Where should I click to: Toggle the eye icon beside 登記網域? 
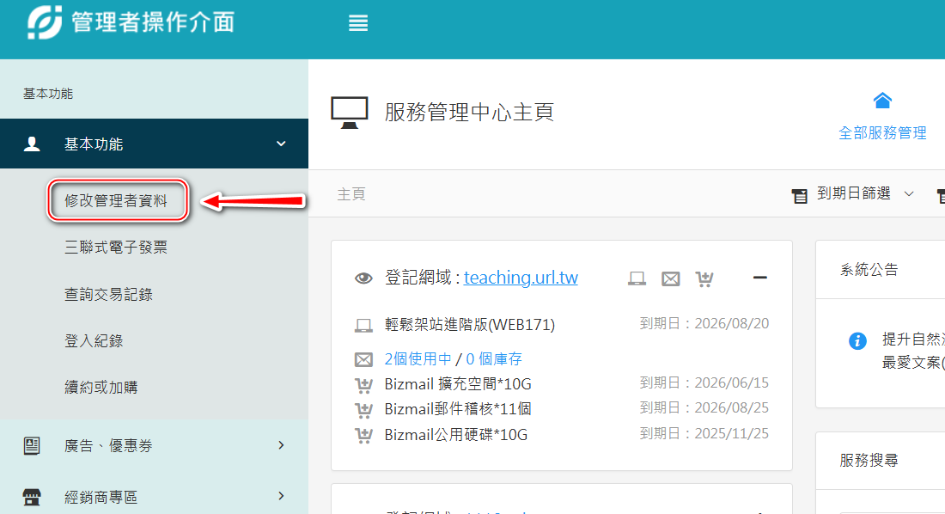tap(363, 278)
